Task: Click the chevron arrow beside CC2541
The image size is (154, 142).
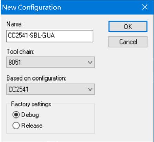Action: (90, 89)
